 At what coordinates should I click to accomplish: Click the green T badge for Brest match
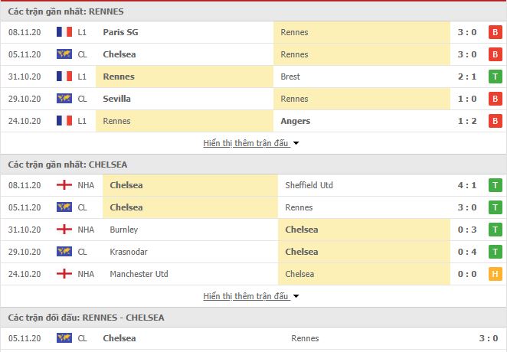tap(495, 77)
